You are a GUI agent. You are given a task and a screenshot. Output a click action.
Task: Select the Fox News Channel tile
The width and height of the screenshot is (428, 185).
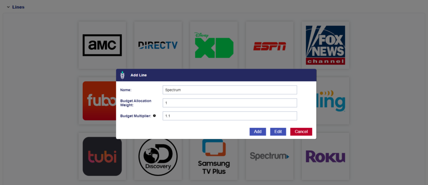325,45
